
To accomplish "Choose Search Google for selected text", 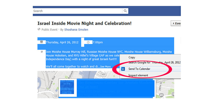I will click(x=154, y=62).
